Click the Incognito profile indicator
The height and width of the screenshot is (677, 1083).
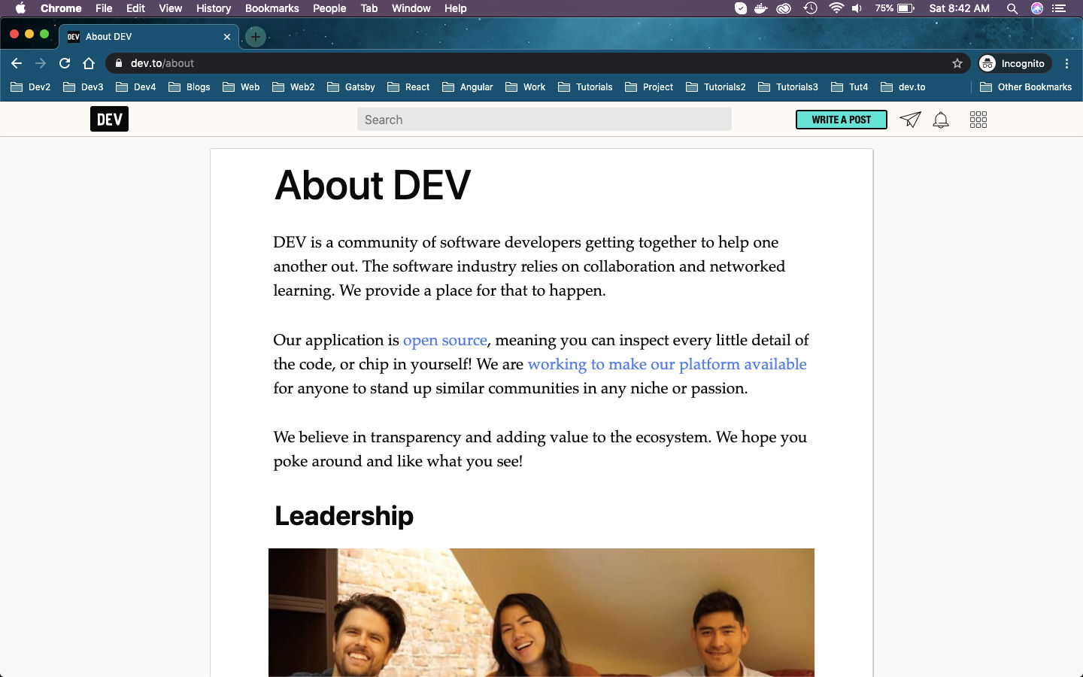point(1014,63)
